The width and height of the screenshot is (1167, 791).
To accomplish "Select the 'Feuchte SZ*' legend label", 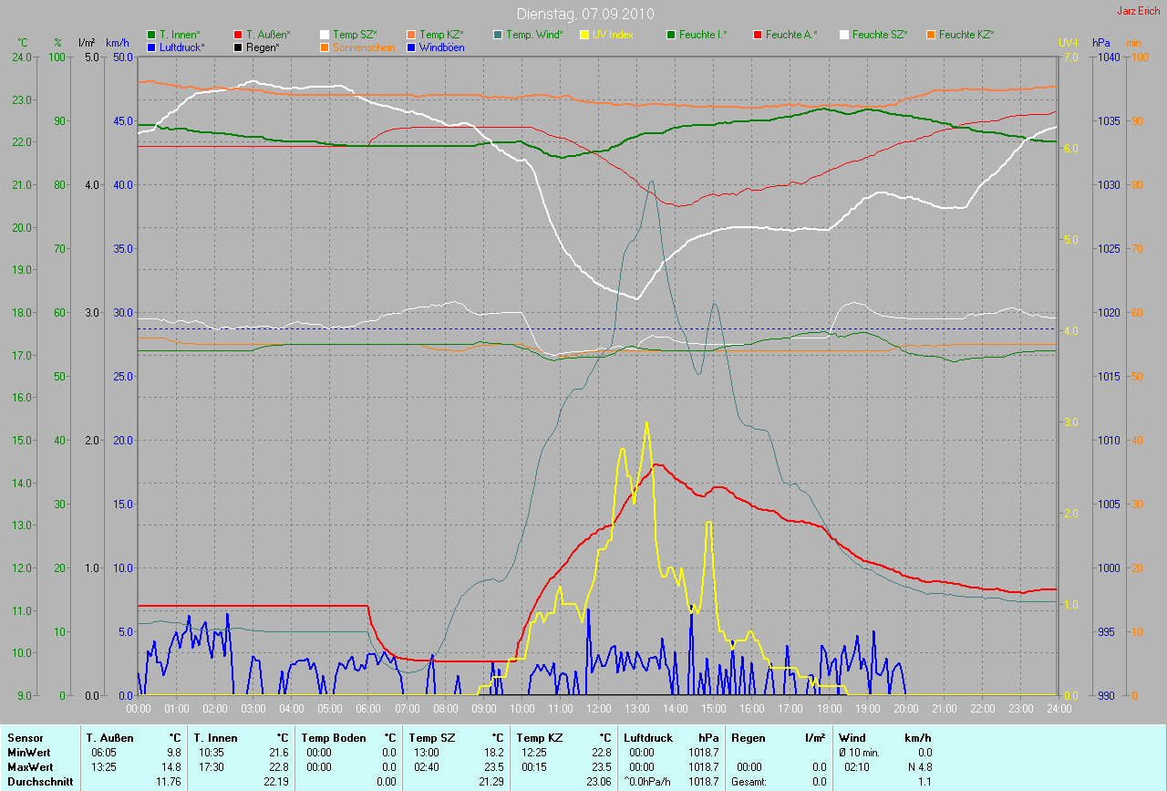I will click(880, 35).
